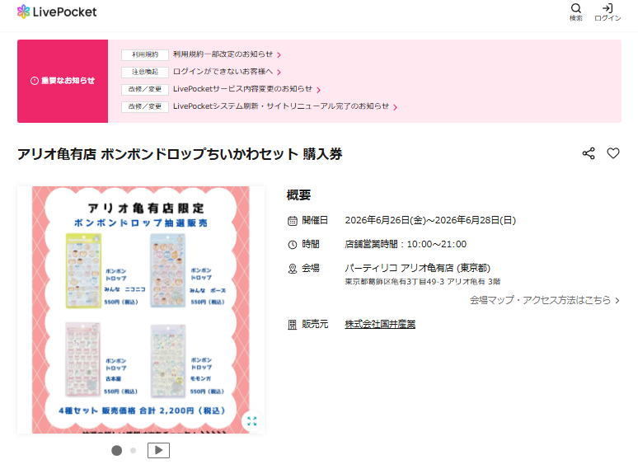Click the 重要なお知らせ banner heading

(x=63, y=81)
